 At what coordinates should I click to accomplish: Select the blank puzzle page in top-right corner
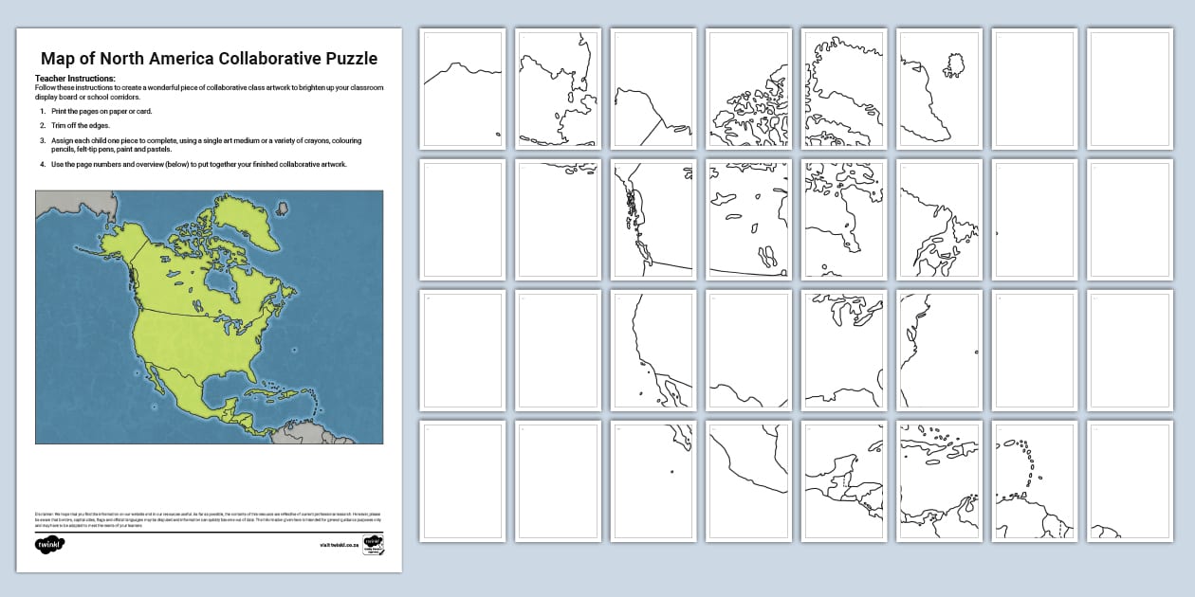(x=1129, y=85)
